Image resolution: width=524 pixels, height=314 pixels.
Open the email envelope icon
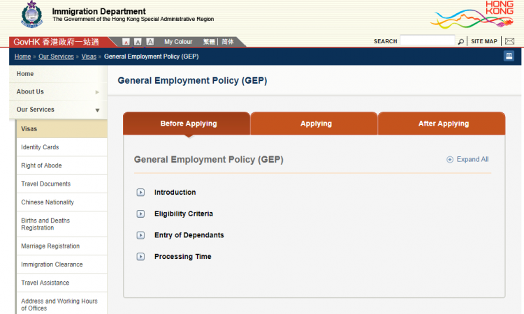tap(509, 42)
